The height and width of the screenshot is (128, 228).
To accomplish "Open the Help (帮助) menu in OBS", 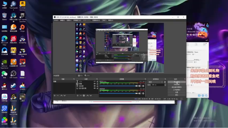I will pyautogui.click(x=111, y=20).
